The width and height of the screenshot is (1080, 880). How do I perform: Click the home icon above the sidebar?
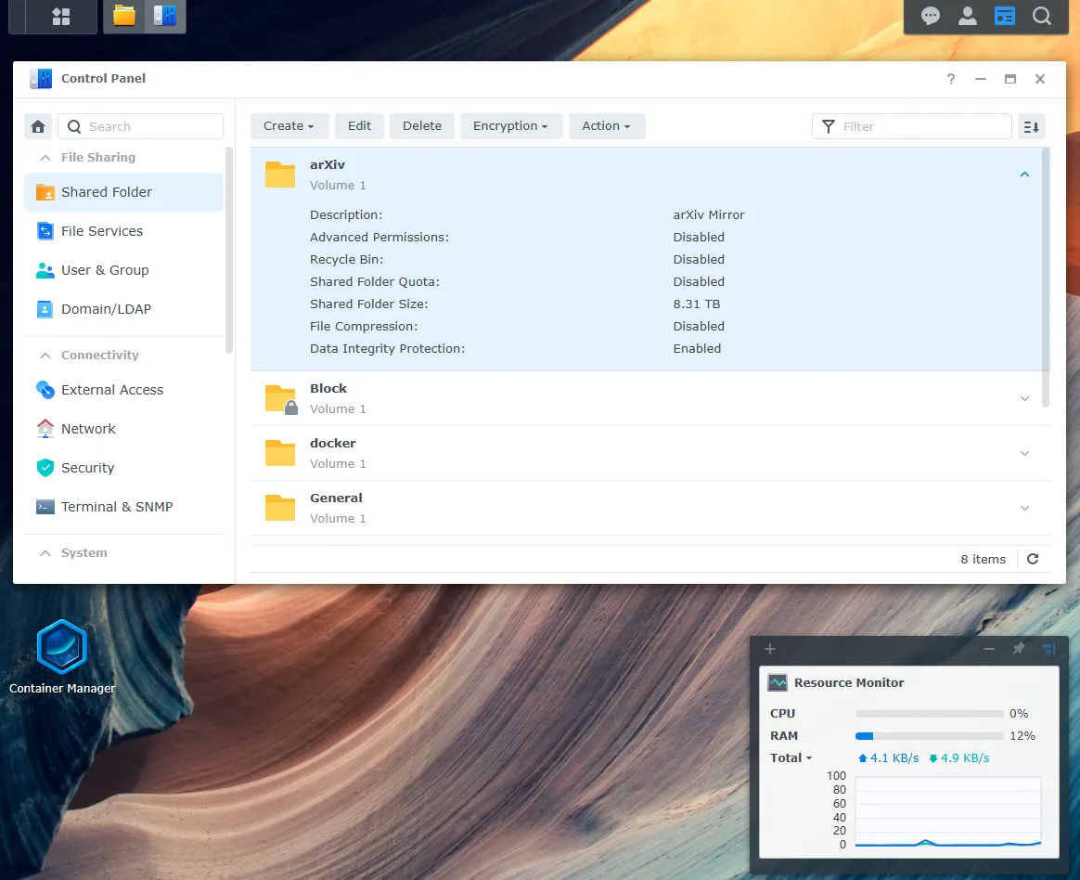[x=37, y=125]
